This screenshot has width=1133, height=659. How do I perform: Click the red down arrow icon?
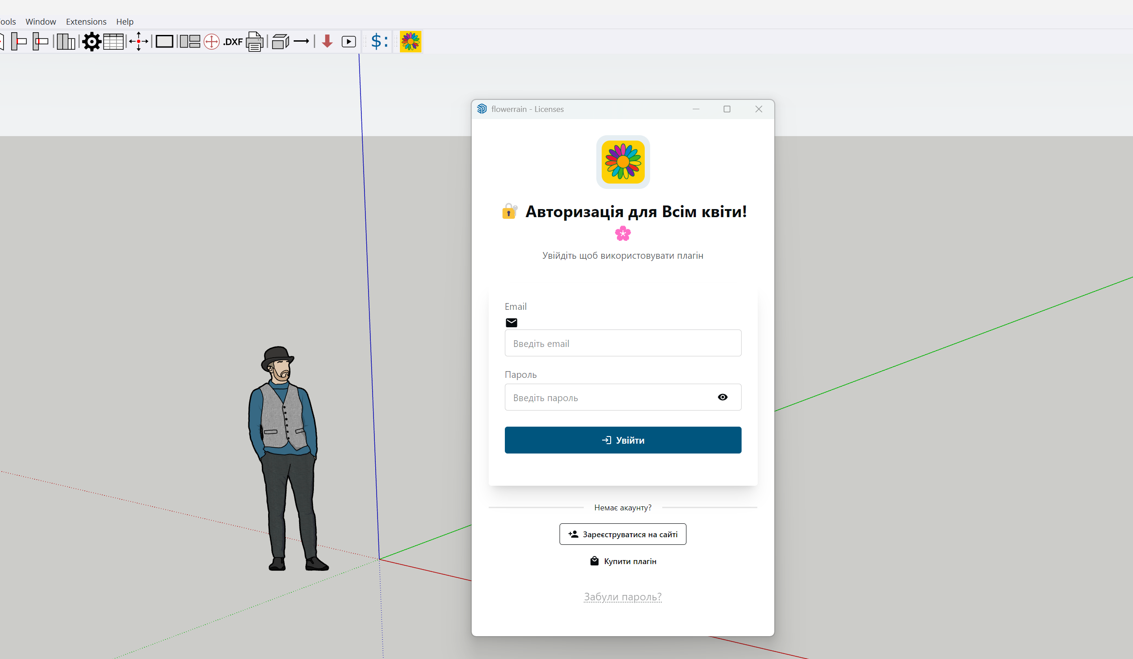tap(327, 42)
